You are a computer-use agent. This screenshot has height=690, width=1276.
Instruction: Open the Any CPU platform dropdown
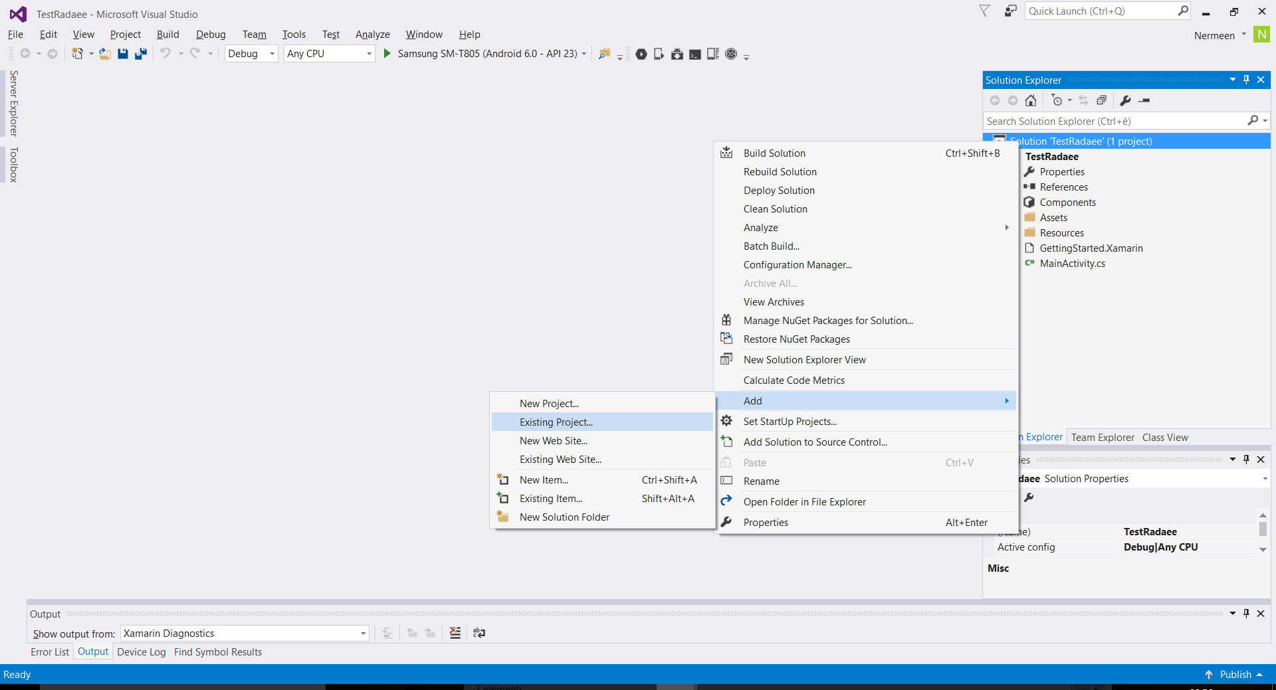329,54
